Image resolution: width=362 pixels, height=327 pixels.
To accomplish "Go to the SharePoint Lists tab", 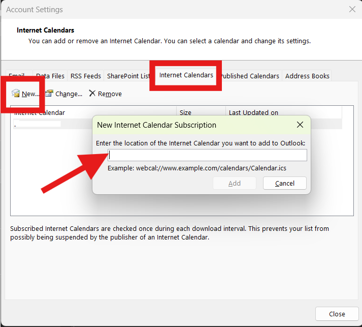I will tap(127, 76).
